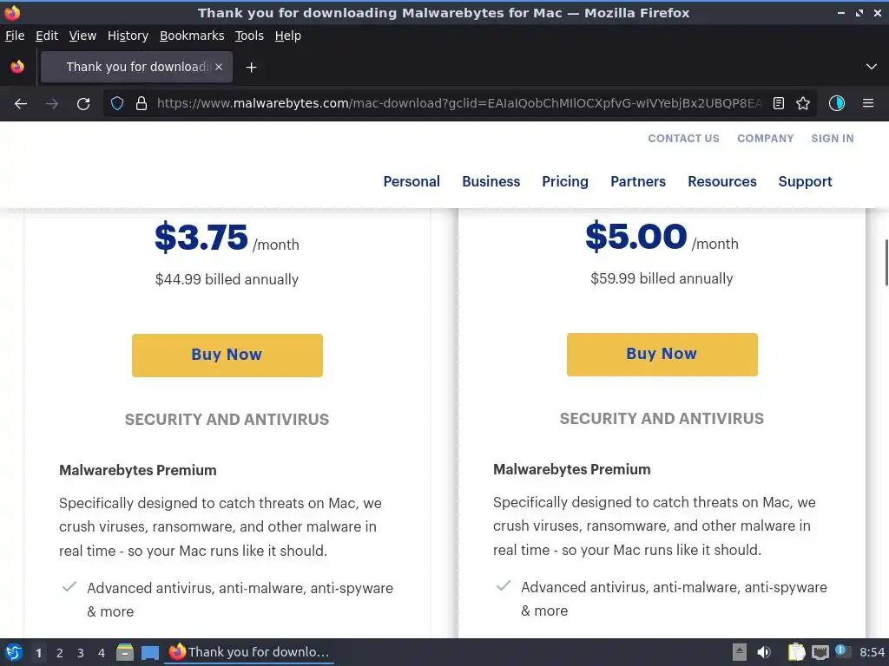
Task: Reload the current page
Action: click(x=83, y=103)
